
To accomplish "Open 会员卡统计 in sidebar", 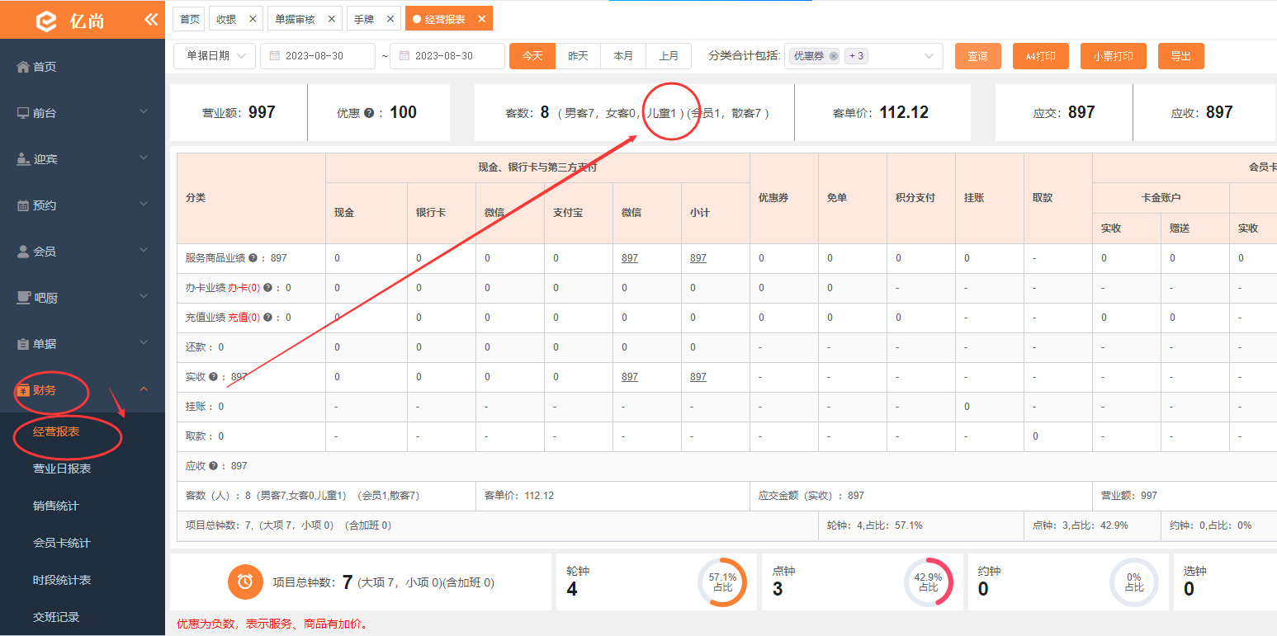I will pos(62,543).
